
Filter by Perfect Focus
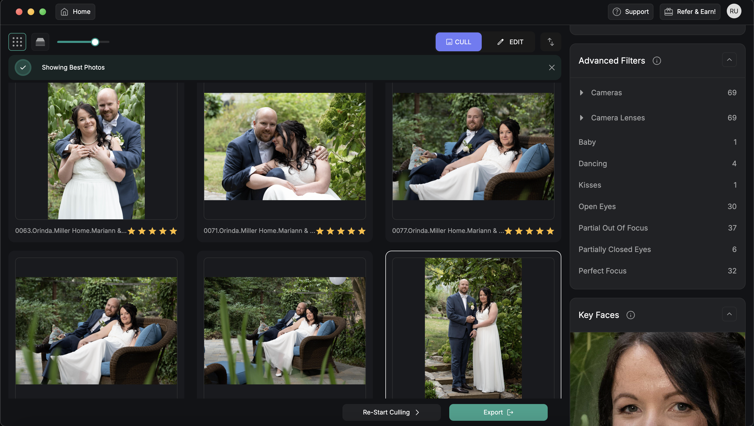(657, 271)
